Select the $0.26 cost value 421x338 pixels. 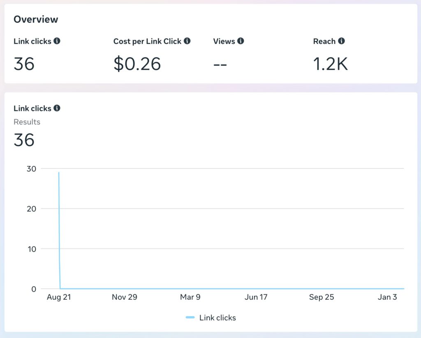coord(137,64)
